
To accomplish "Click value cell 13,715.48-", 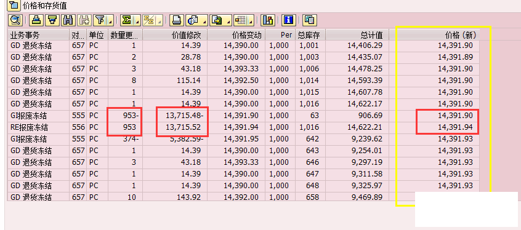I will 175,116.
